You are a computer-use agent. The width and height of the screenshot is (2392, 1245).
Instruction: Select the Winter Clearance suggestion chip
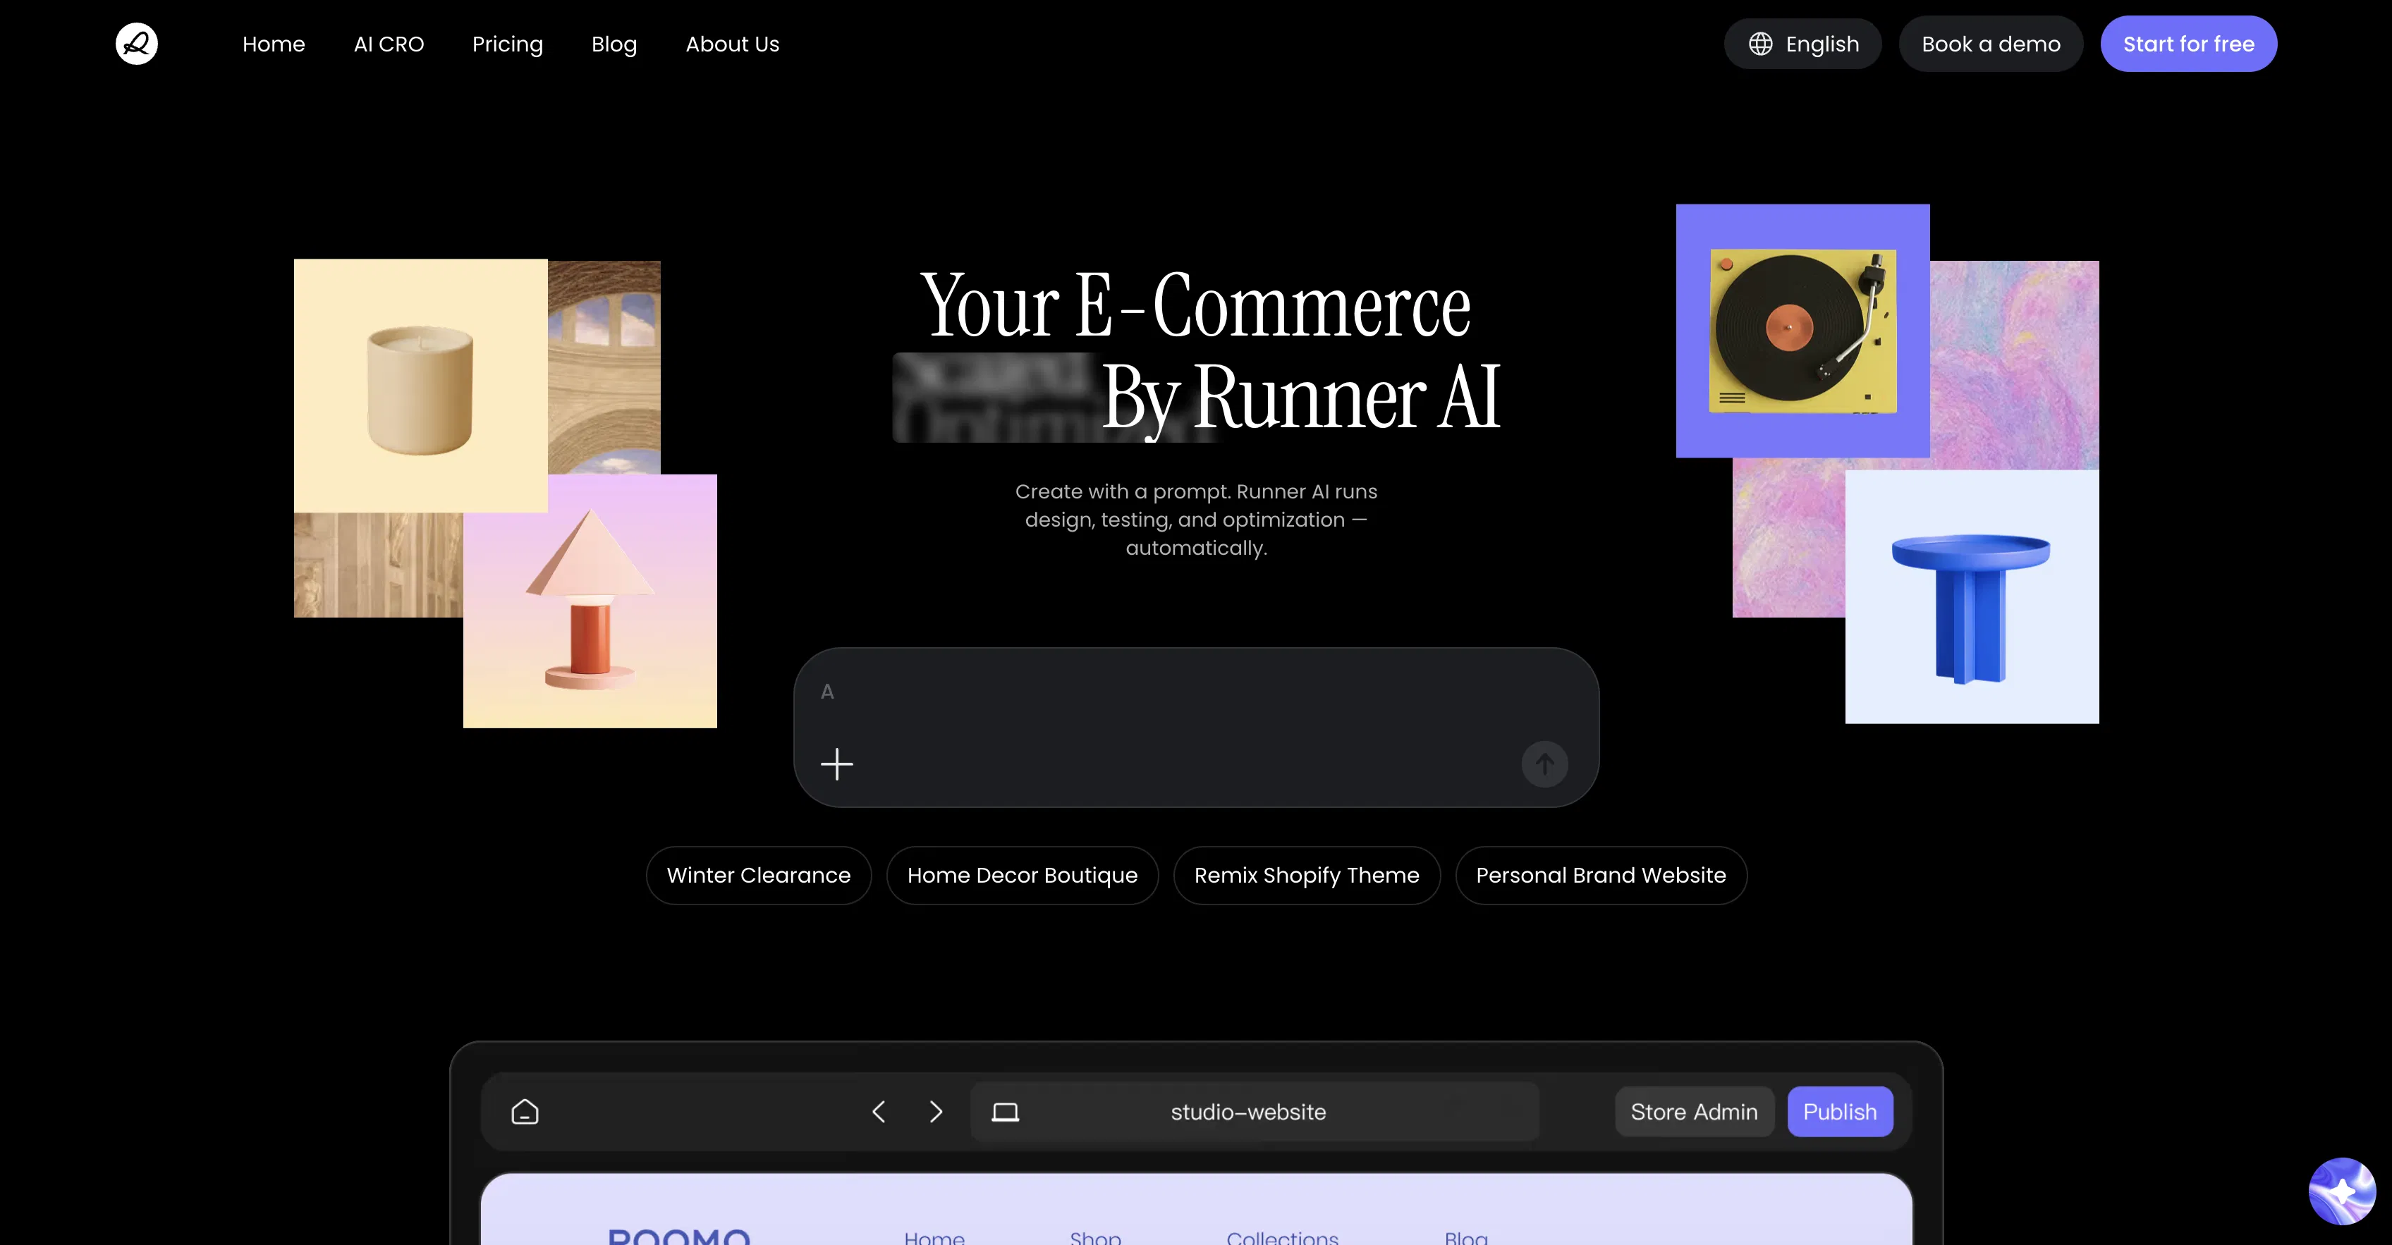point(757,875)
